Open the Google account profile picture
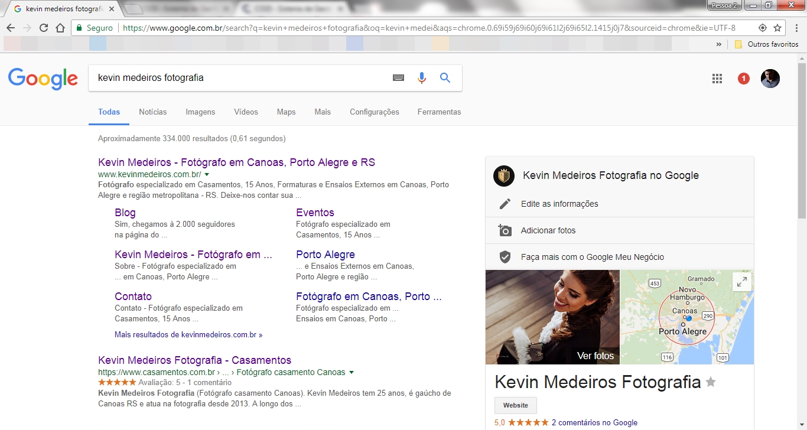 (770, 79)
